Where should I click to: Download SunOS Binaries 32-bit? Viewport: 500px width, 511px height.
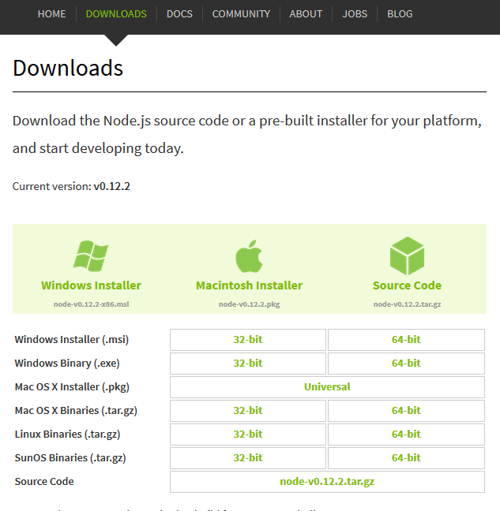coord(248,458)
